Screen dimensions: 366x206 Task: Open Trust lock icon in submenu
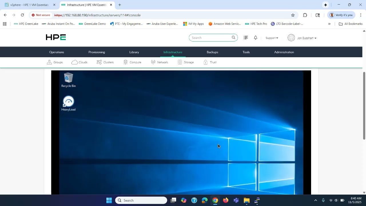click(x=205, y=62)
